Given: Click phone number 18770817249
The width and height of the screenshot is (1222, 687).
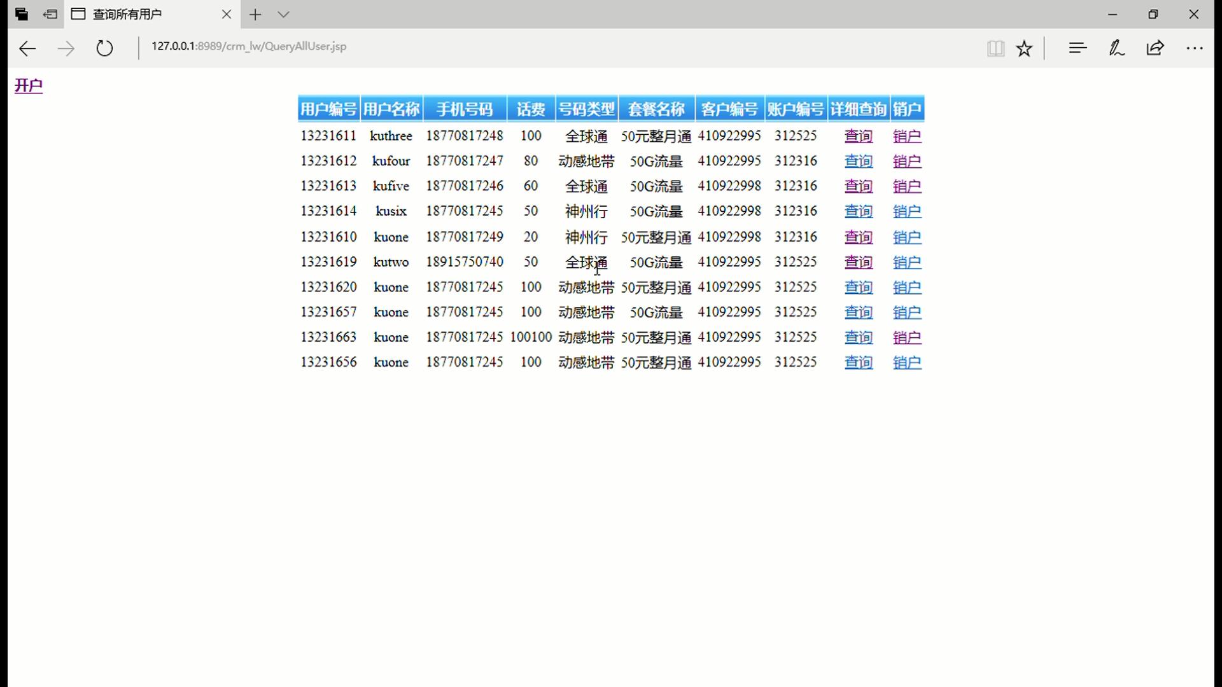Looking at the screenshot, I should coord(465,237).
